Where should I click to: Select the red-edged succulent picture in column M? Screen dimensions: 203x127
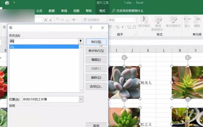pyautogui.click(x=187, y=82)
